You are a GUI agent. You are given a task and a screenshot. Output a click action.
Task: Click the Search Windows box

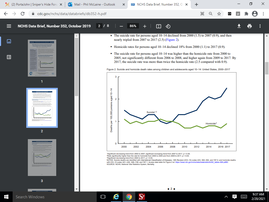pos(55,197)
